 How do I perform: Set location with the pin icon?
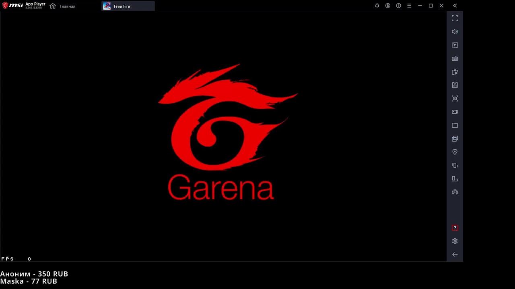[x=455, y=152]
